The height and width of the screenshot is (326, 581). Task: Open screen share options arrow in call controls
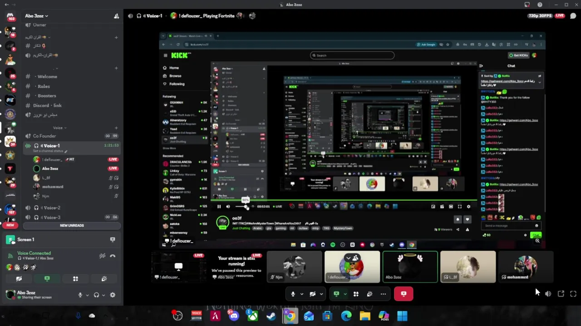click(345, 294)
